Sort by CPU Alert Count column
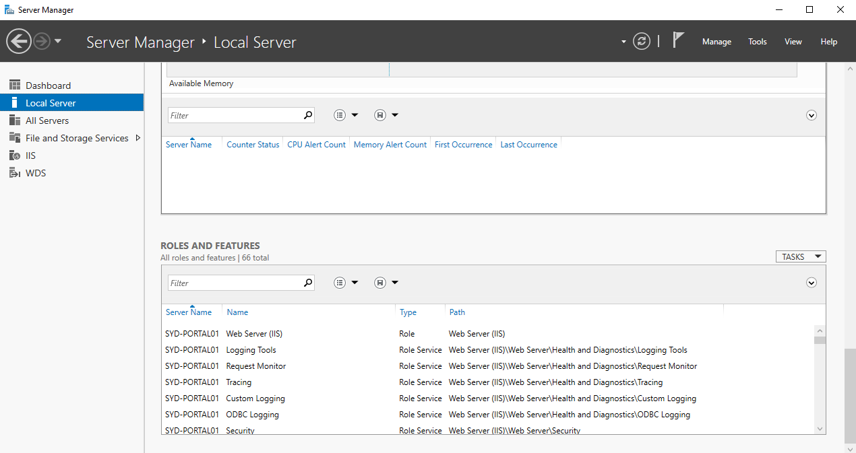The width and height of the screenshot is (856, 453). tap(316, 145)
